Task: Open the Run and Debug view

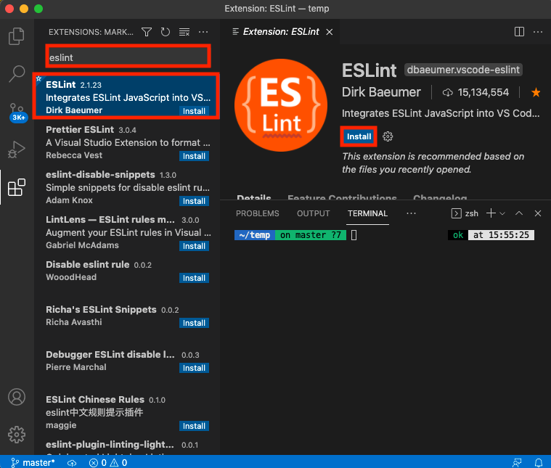Action: (17, 149)
